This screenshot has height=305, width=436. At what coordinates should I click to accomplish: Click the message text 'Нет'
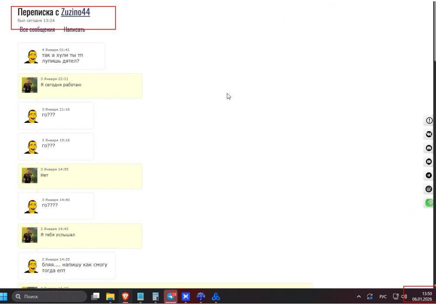tap(44, 175)
